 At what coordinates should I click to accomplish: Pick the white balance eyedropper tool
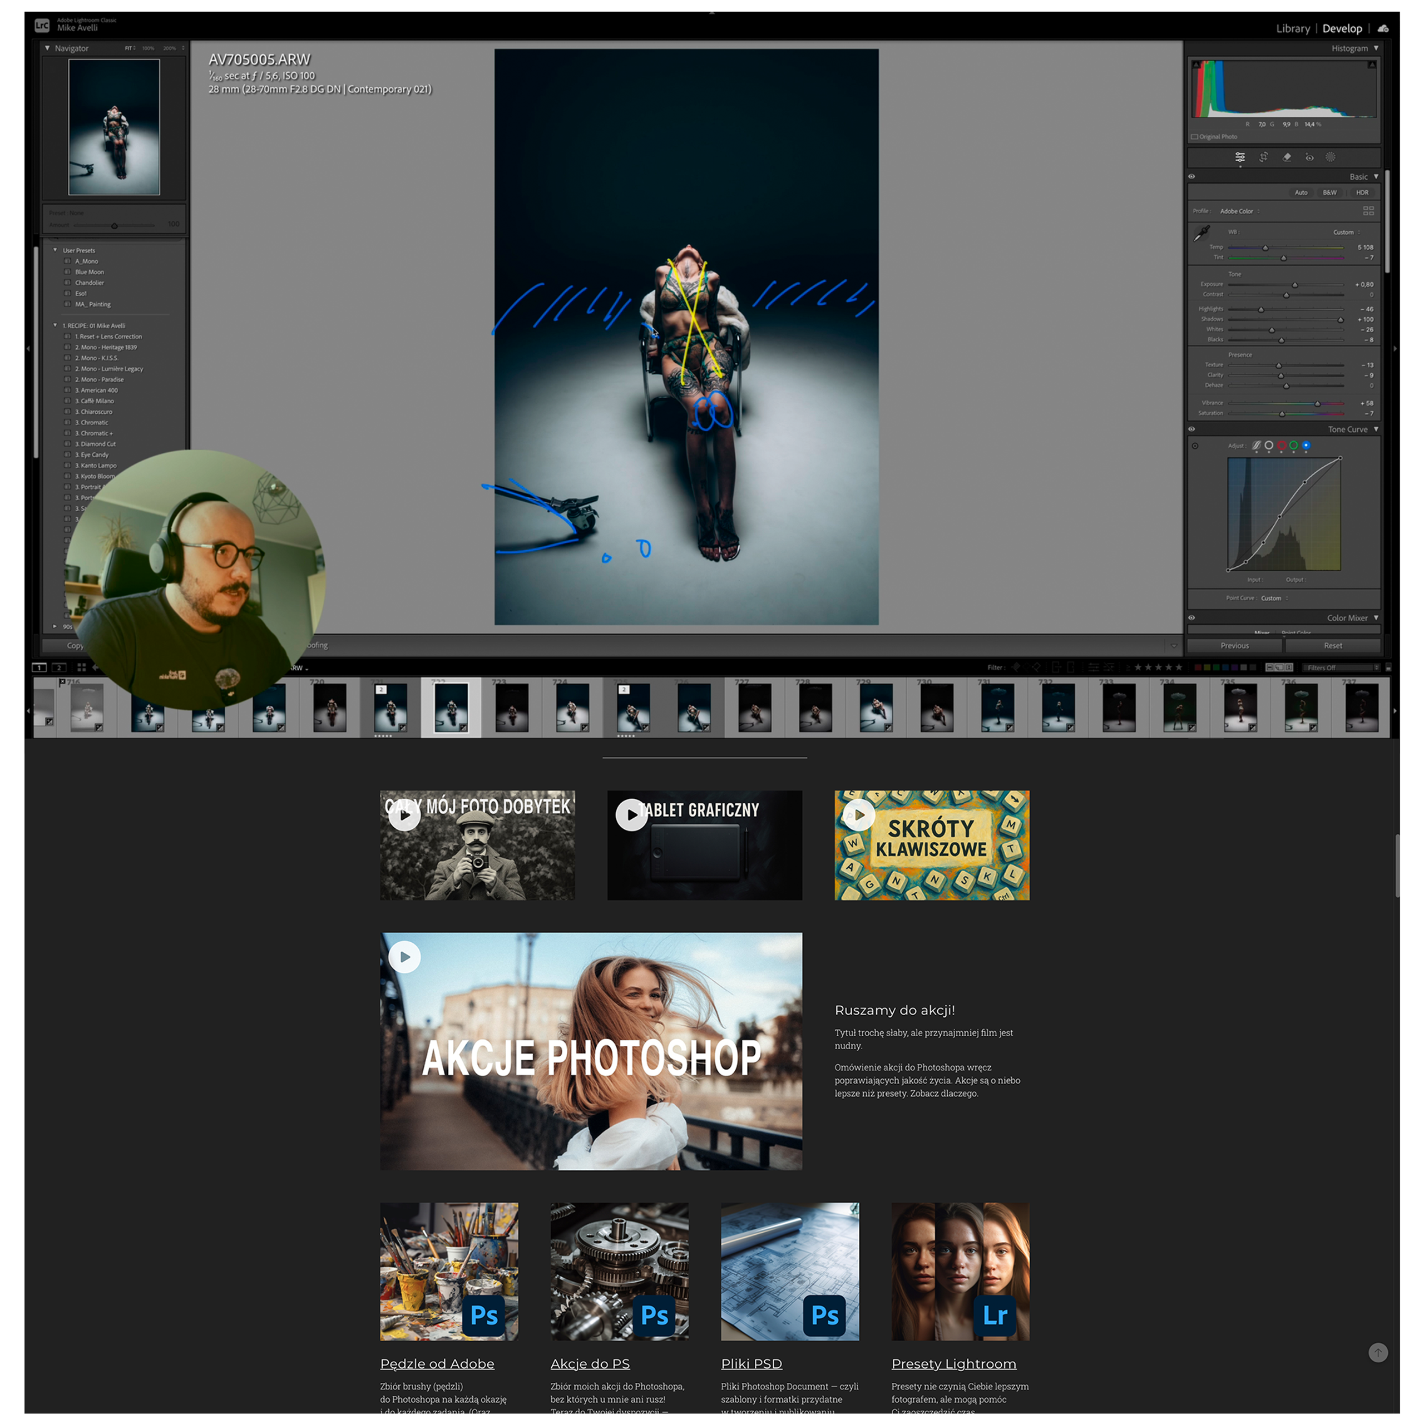point(1201,234)
